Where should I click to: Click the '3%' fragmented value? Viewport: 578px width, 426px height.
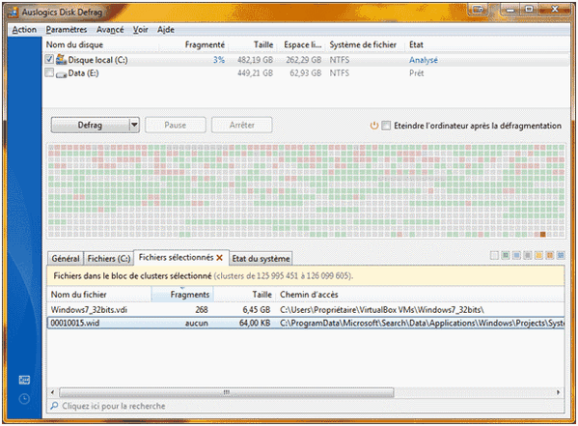pyautogui.click(x=219, y=60)
